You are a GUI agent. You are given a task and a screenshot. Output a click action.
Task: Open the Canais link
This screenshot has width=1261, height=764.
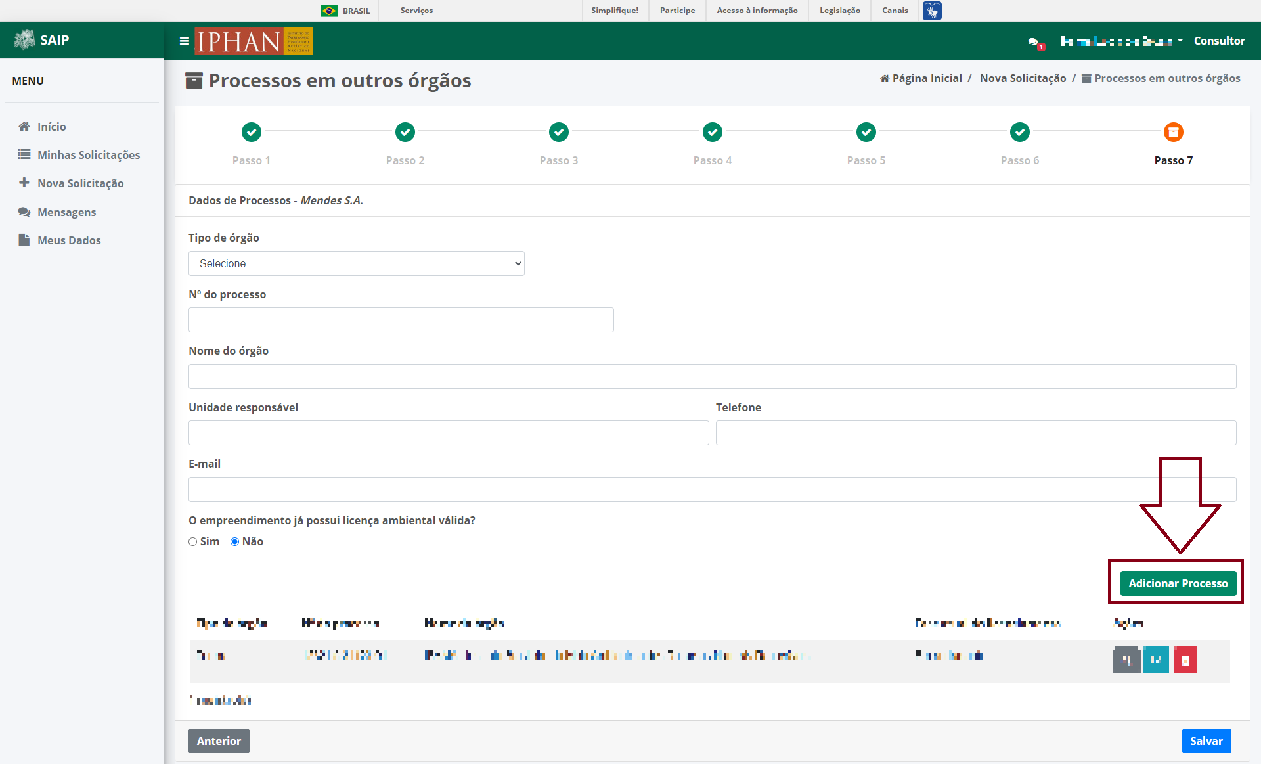[895, 11]
